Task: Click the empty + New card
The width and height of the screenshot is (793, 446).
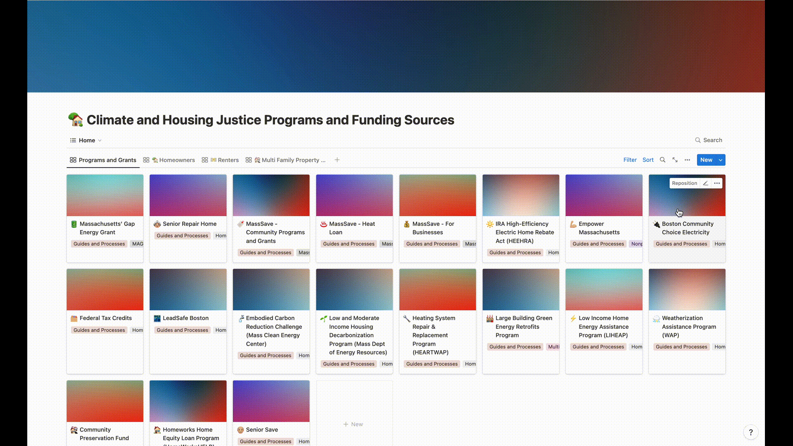Action: click(354, 424)
